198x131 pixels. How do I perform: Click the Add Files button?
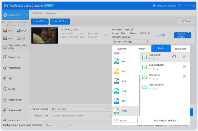[40, 21]
